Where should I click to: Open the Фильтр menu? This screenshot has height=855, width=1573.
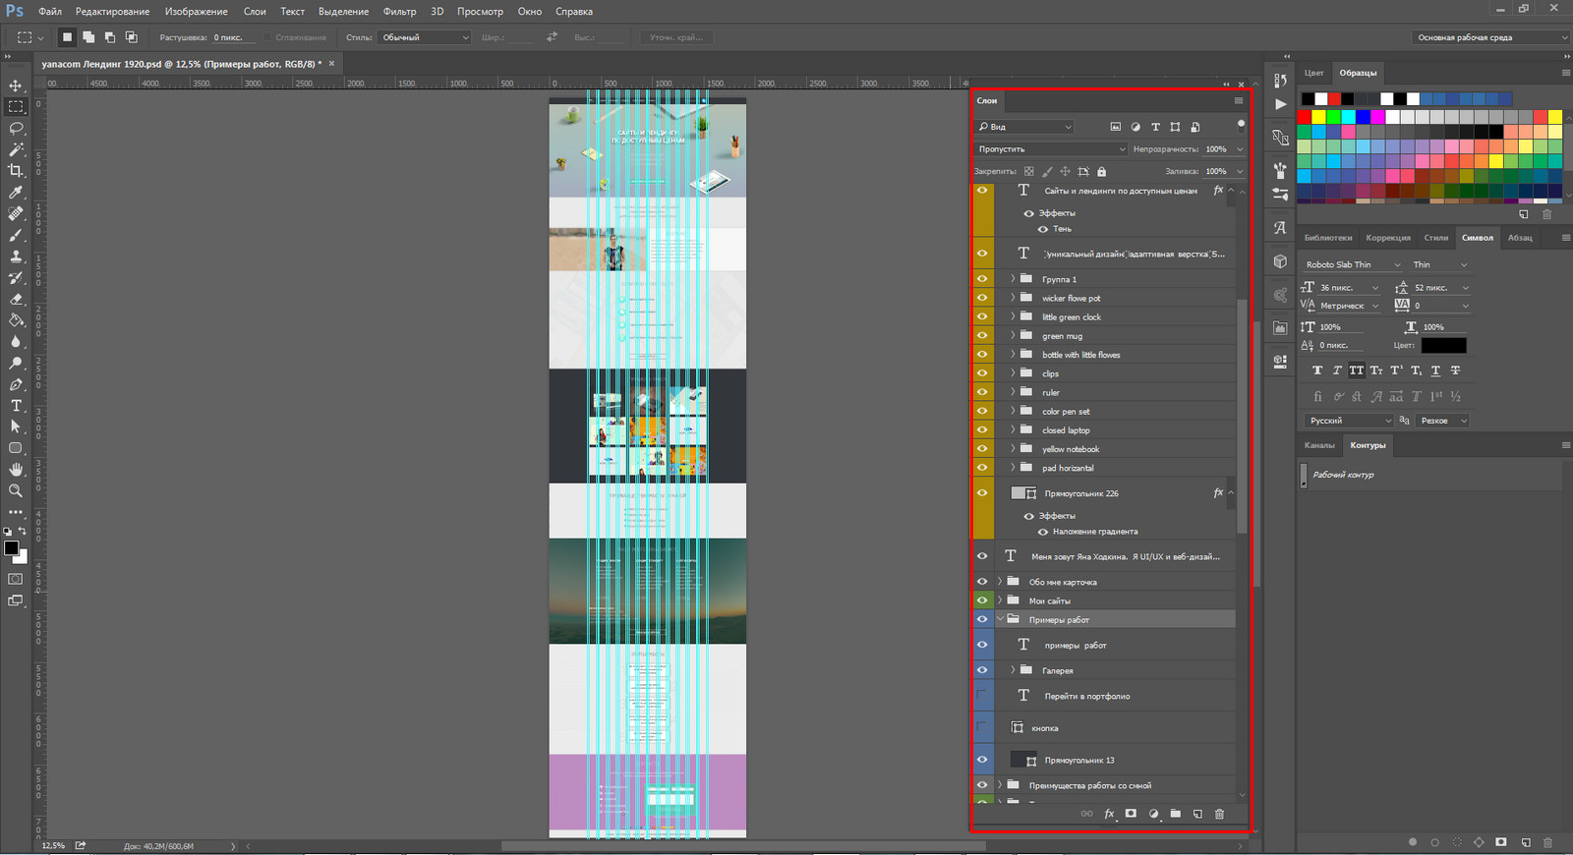[x=400, y=12]
